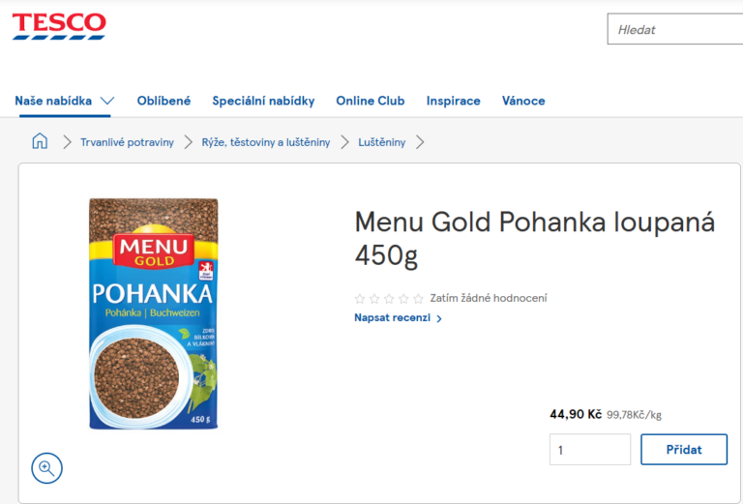Select the Vánoce menu item
Screen dimensions: 743x504
coord(523,101)
